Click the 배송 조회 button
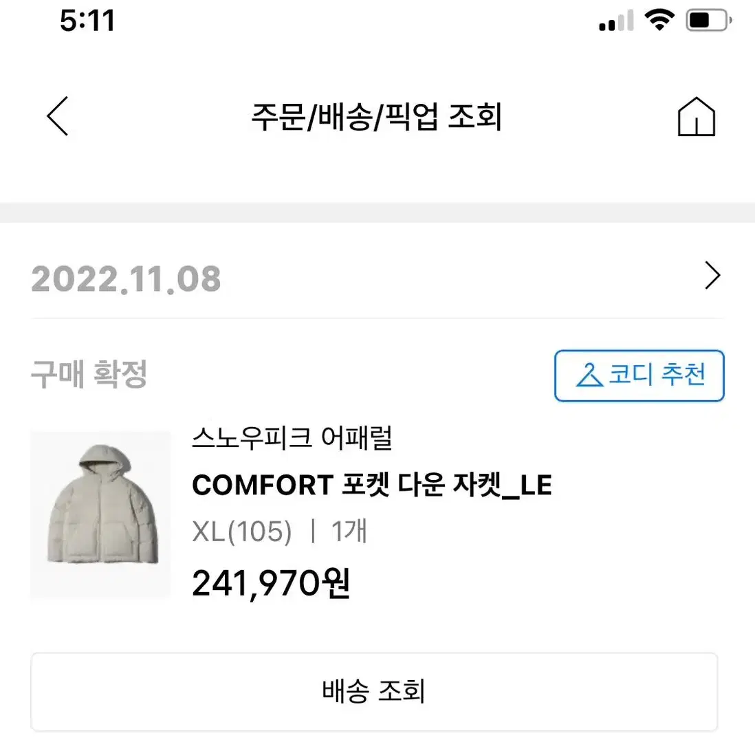Viewport: 755px width, 755px height. [x=374, y=692]
